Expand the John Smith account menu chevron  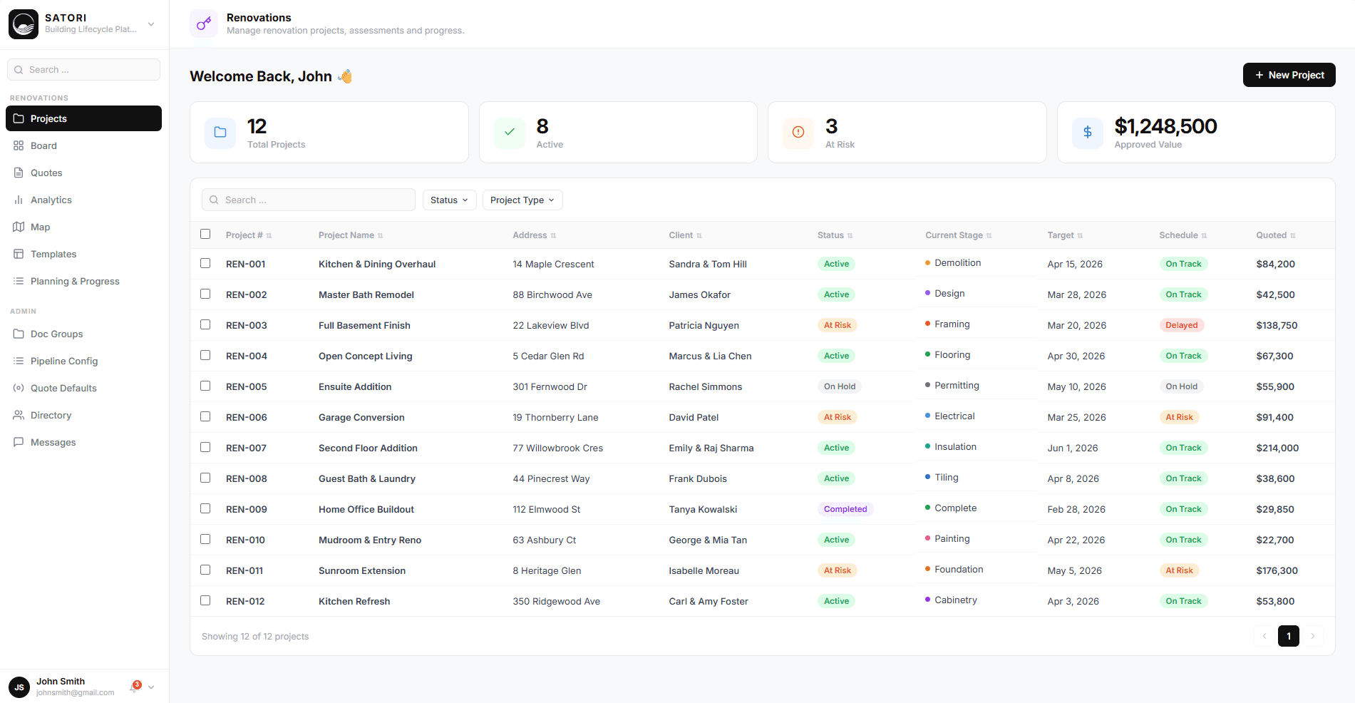(151, 687)
